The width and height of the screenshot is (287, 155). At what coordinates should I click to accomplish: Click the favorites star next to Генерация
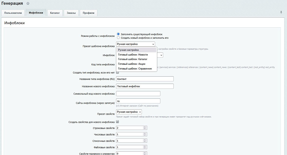(x=28, y=4)
